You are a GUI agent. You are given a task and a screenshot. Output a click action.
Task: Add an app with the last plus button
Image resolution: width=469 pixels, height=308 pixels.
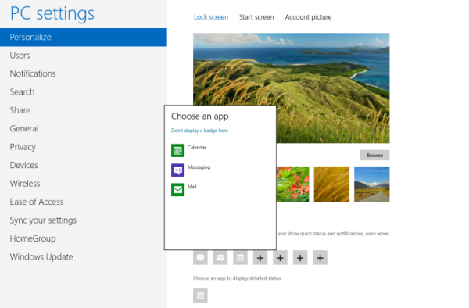320,257
